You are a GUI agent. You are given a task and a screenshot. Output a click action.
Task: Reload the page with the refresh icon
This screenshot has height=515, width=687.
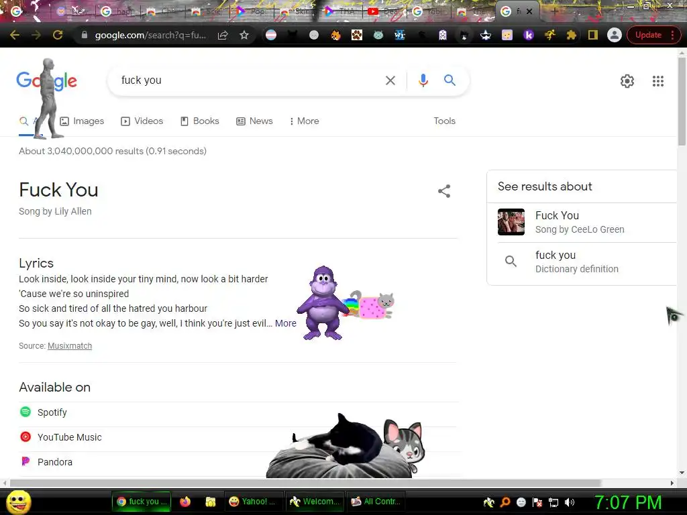[58, 35]
